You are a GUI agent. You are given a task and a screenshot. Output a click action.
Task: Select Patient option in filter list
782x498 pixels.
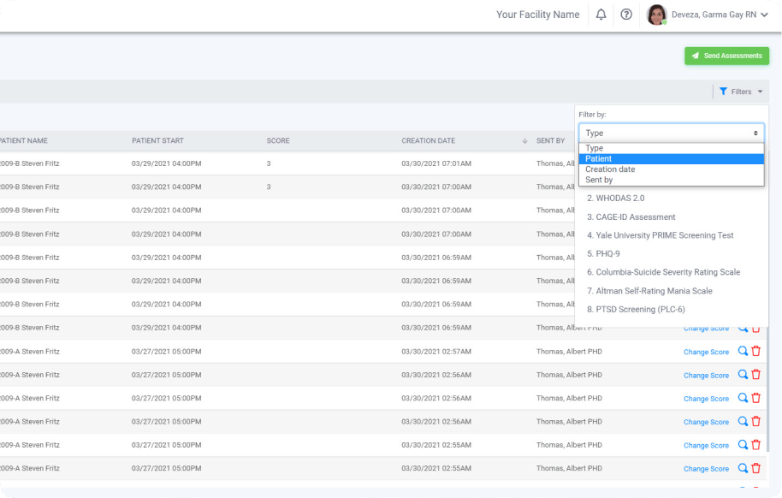(x=672, y=158)
